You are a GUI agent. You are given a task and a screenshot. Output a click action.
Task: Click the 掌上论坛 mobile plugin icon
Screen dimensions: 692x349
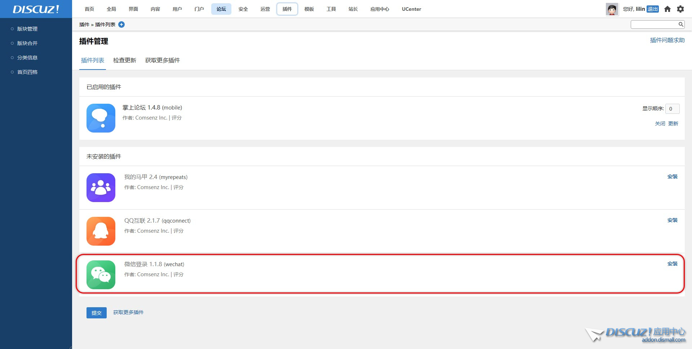101,118
